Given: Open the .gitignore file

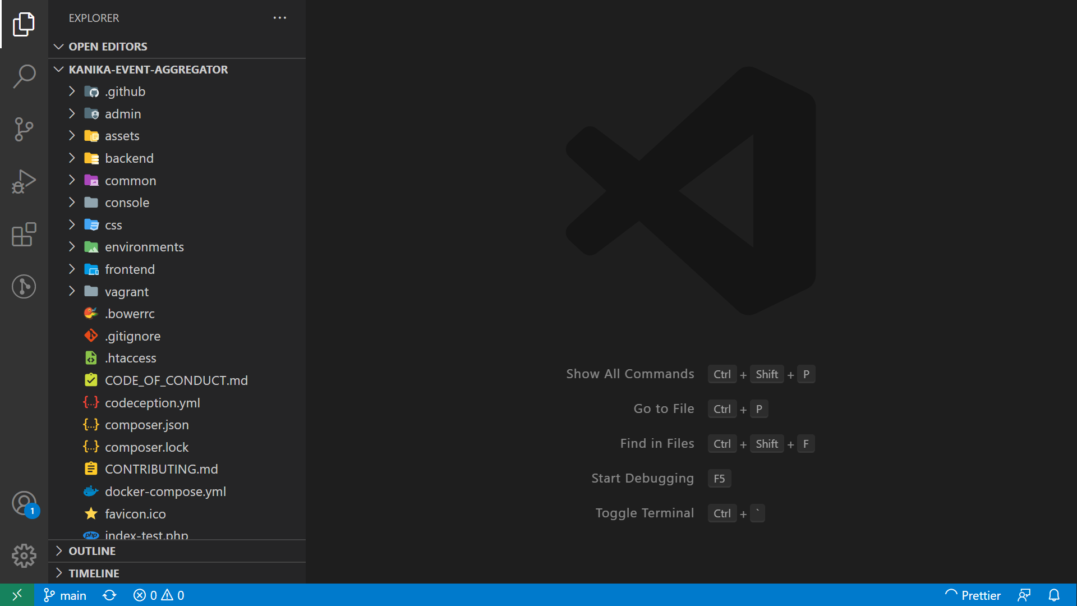Looking at the screenshot, I should [177, 336].
